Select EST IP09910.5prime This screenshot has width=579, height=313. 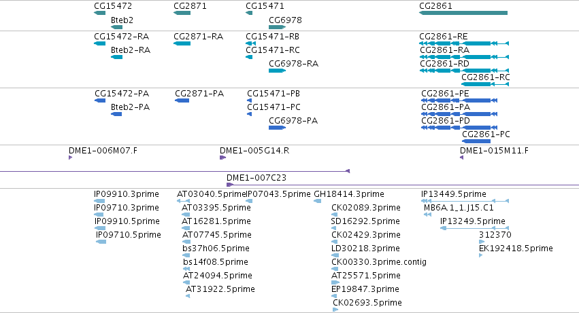tap(100, 229)
